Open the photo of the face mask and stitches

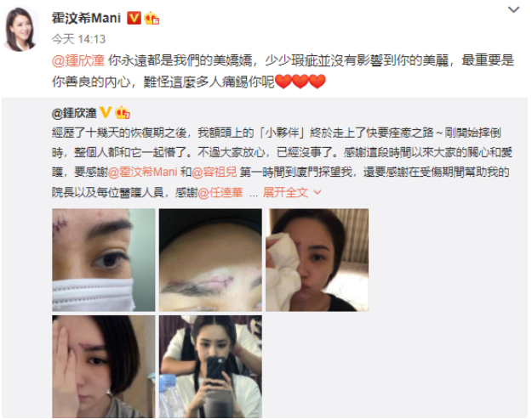point(104,260)
